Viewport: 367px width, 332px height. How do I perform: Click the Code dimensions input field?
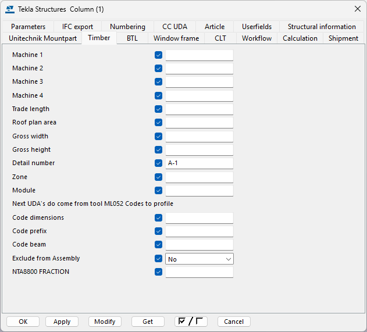pyautogui.click(x=199, y=218)
